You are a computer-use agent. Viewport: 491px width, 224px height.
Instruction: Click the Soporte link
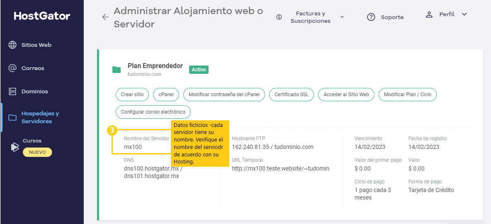(392, 17)
